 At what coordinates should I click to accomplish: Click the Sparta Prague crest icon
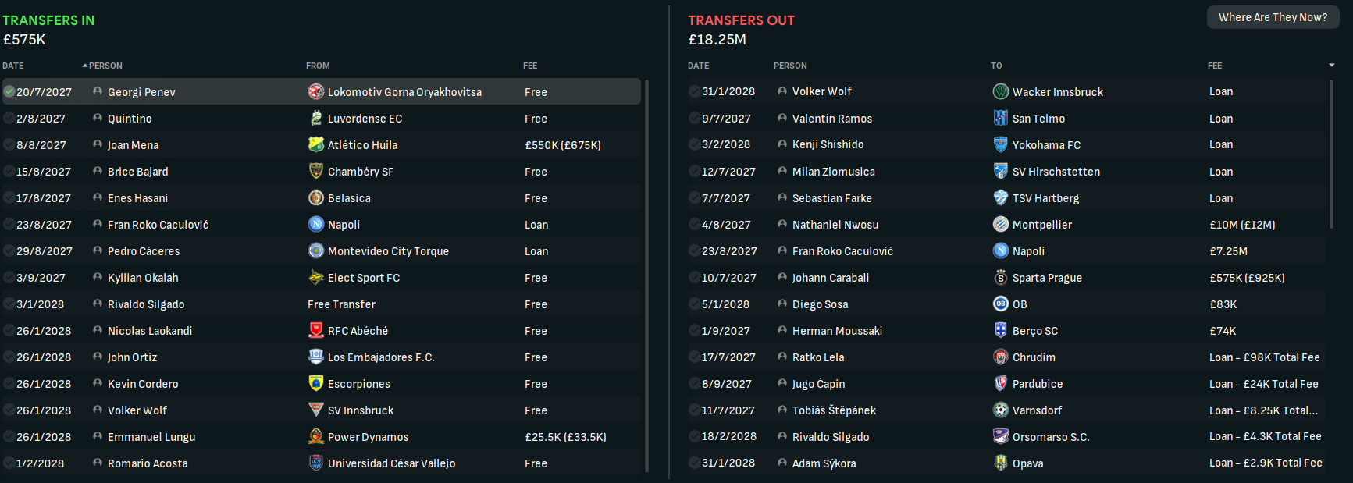tap(1001, 278)
